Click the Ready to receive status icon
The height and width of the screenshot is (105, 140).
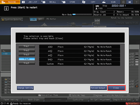coord(11,103)
